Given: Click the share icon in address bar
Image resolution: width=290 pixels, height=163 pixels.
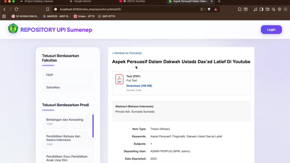Looking at the screenshot, I should point(202,9).
